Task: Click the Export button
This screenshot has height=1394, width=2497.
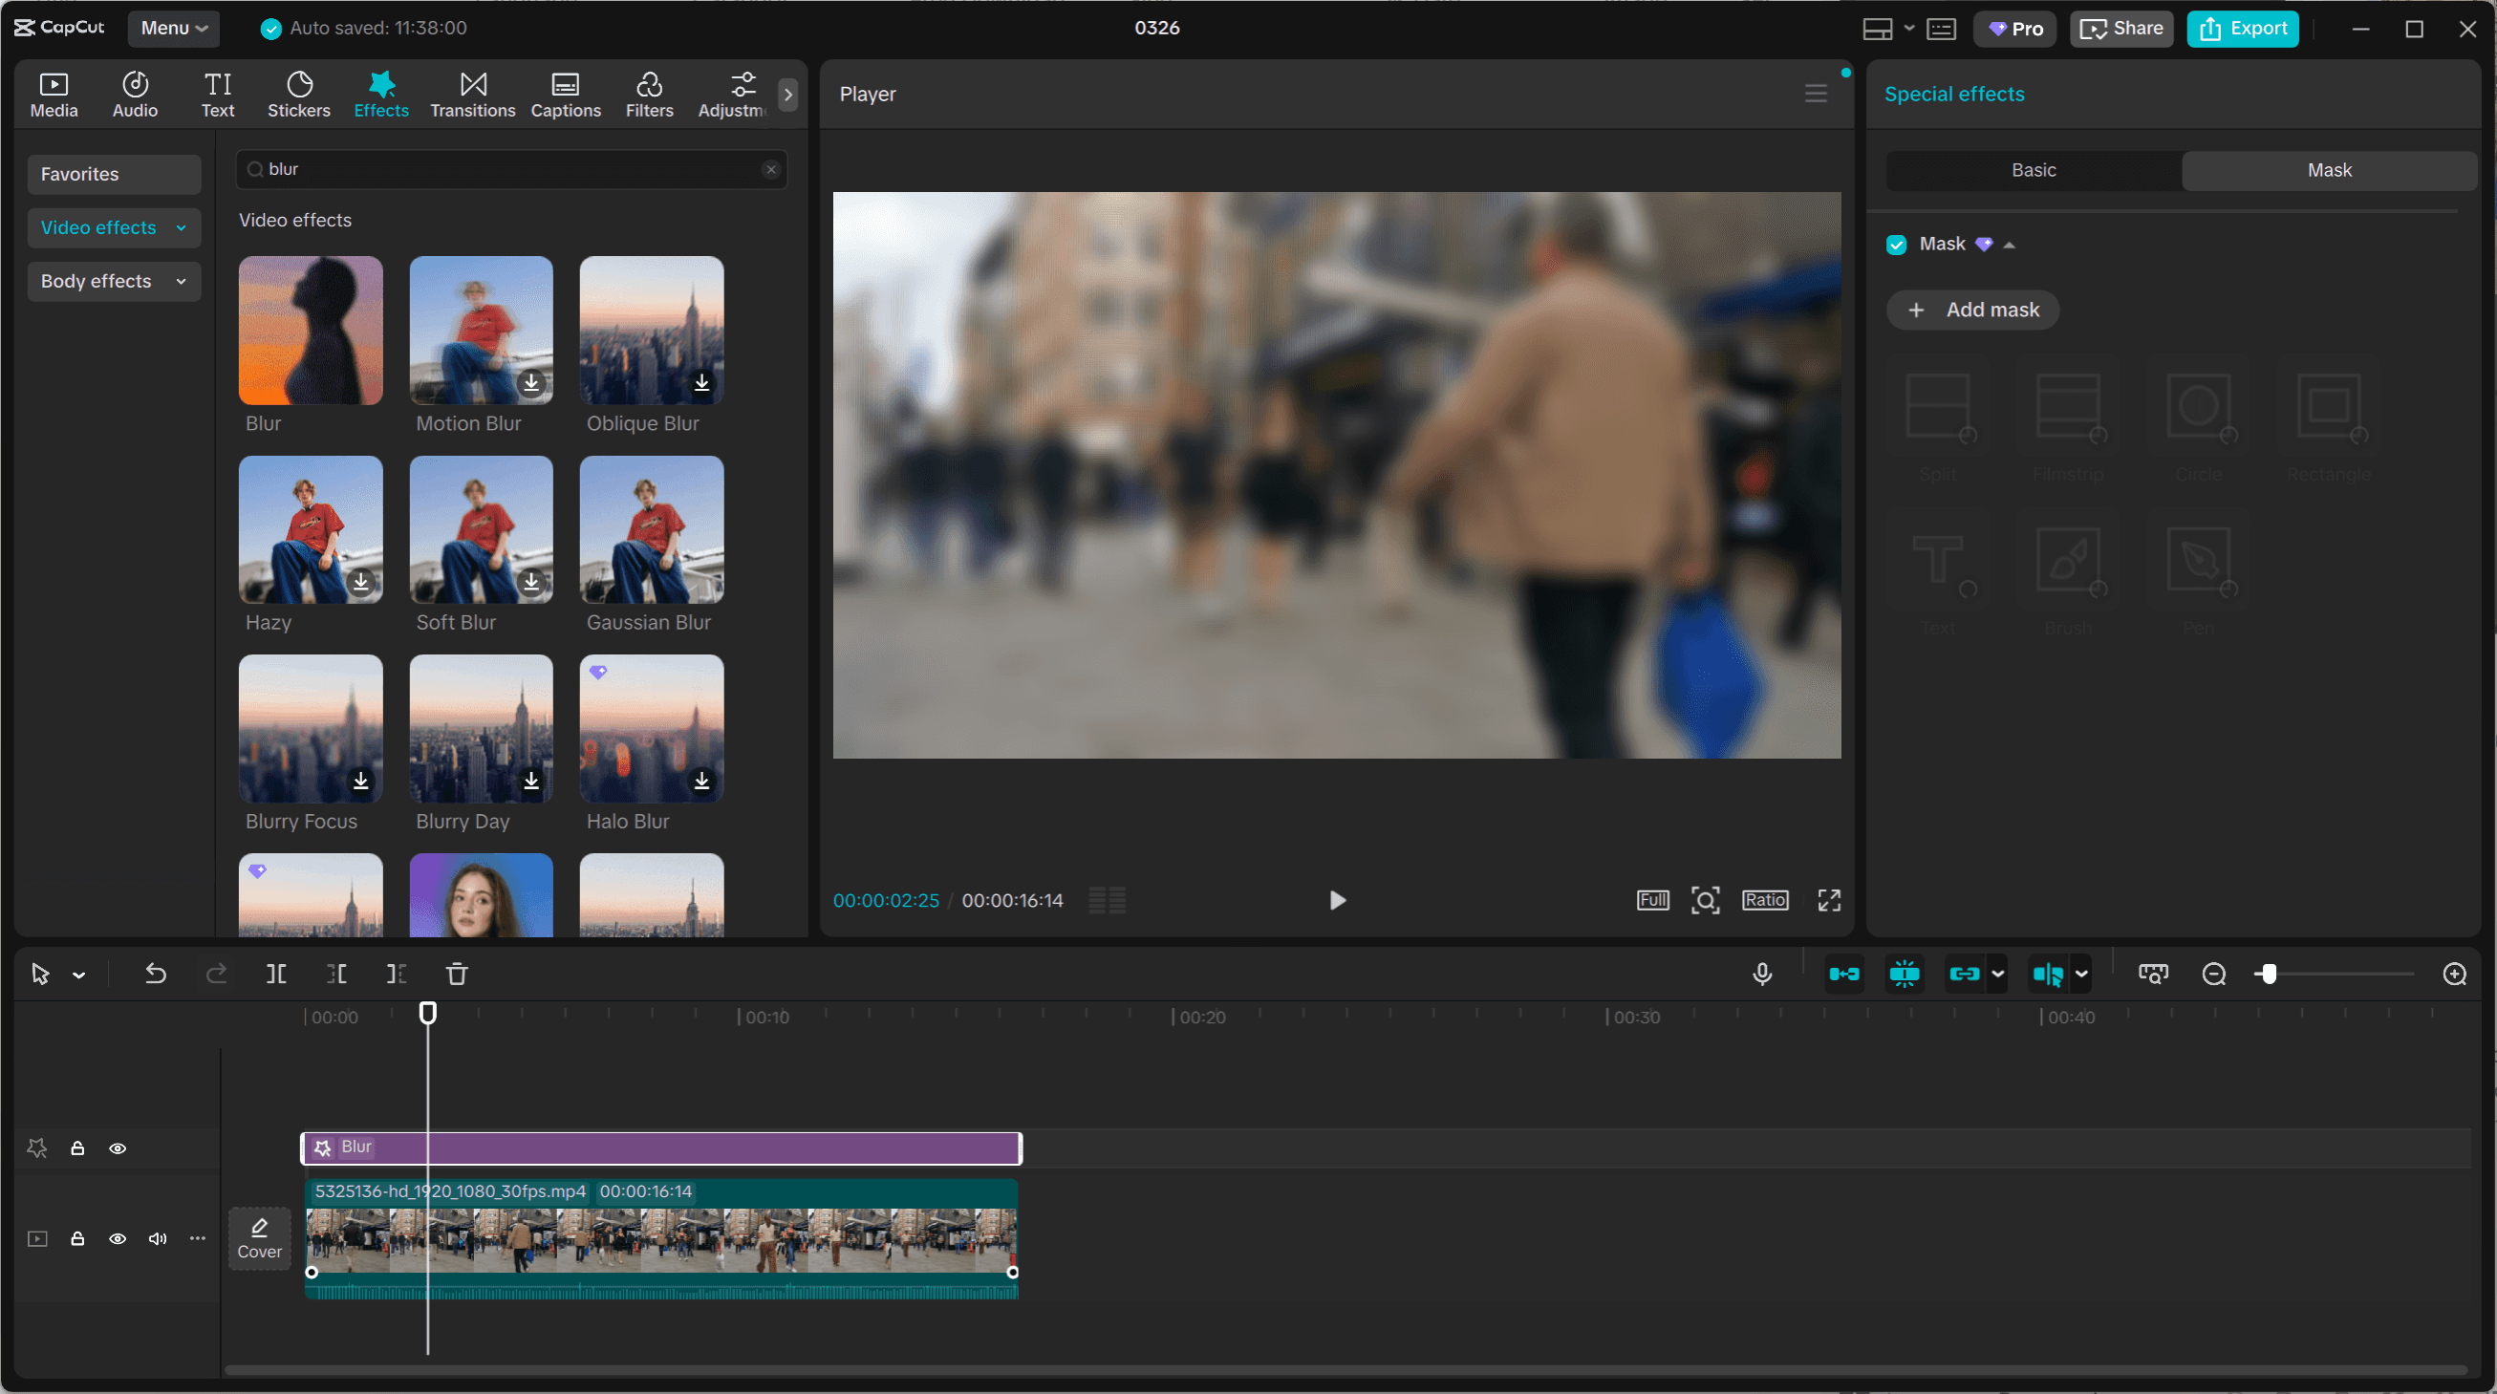Action: [2242, 28]
